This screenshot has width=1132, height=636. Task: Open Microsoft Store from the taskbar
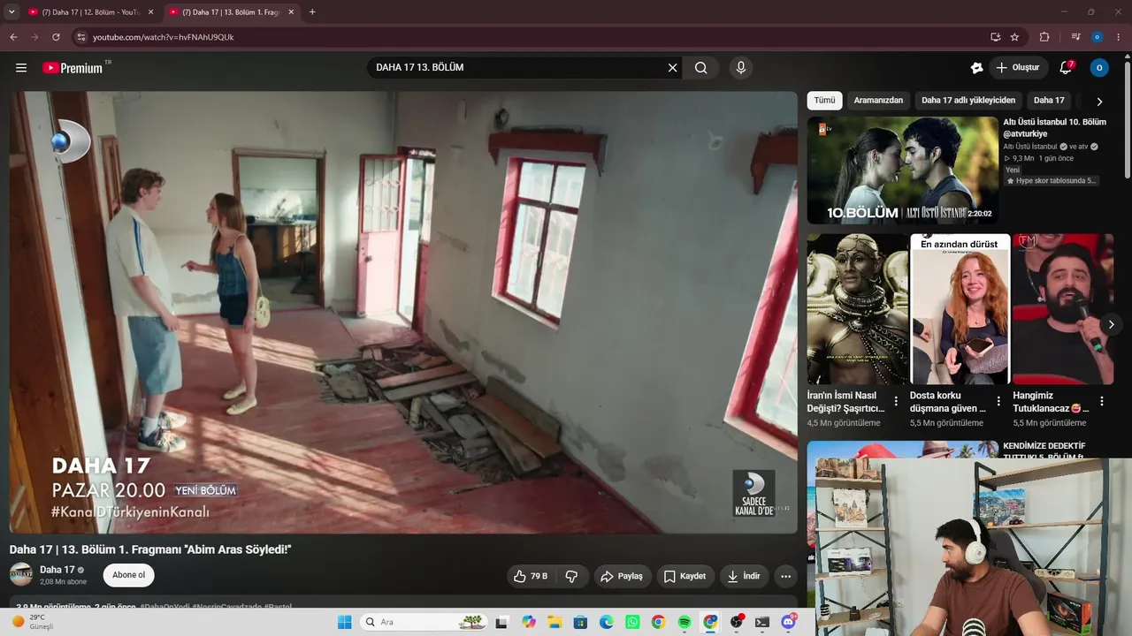point(580,622)
